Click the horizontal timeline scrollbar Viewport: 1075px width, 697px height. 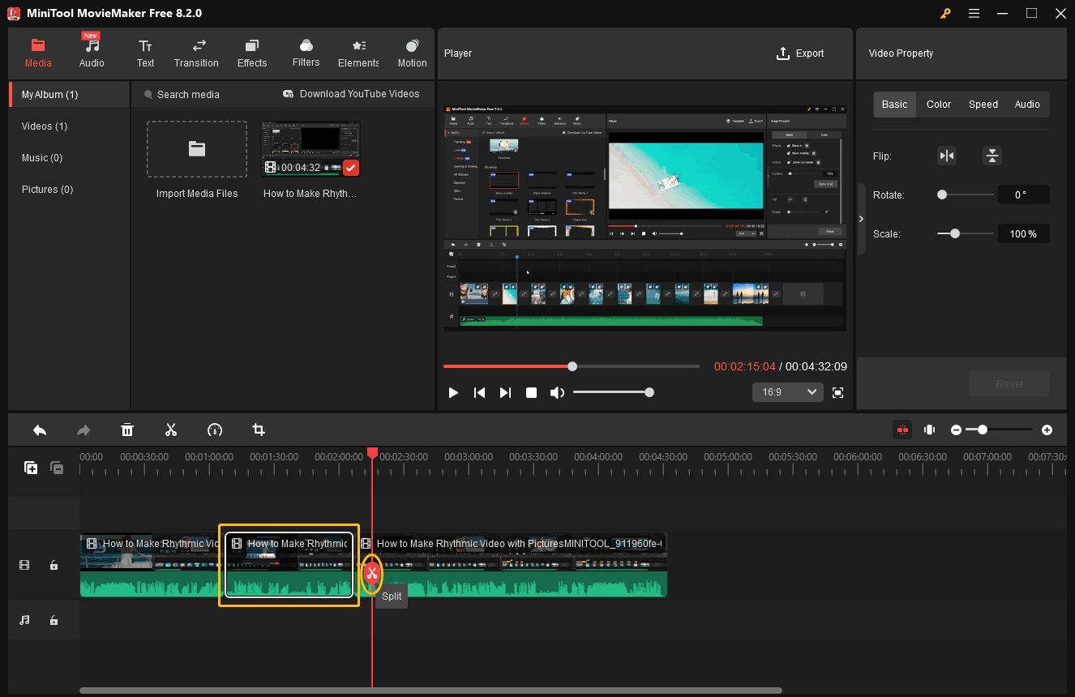(x=430, y=691)
